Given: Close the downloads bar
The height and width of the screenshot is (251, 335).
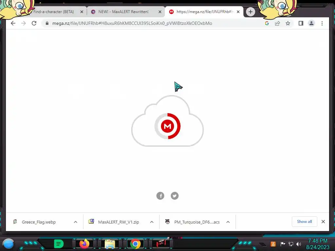Looking at the screenshot, I should [323, 222].
